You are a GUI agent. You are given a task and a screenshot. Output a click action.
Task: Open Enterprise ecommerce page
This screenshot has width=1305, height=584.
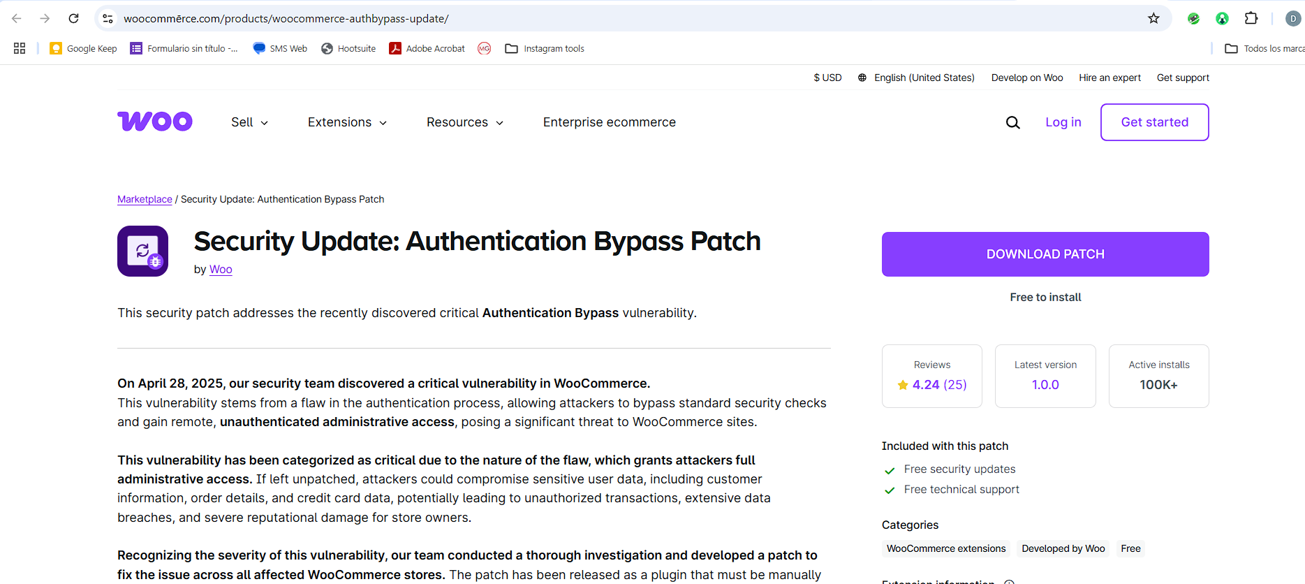click(610, 122)
